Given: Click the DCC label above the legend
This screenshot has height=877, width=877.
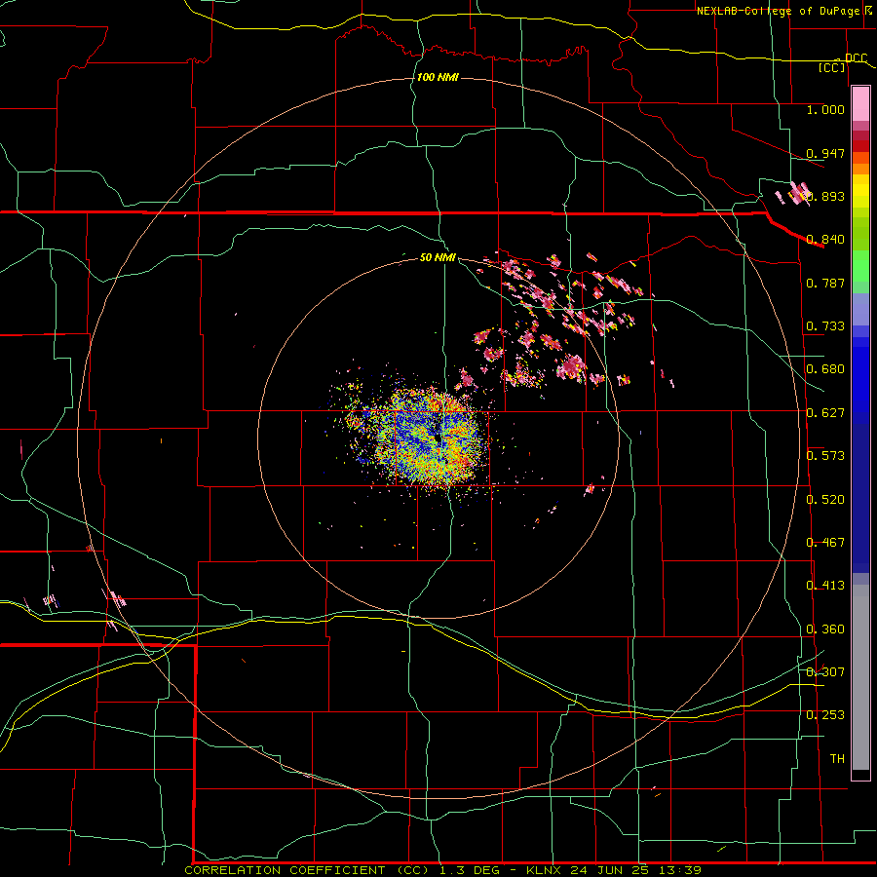Looking at the screenshot, I should [856, 58].
